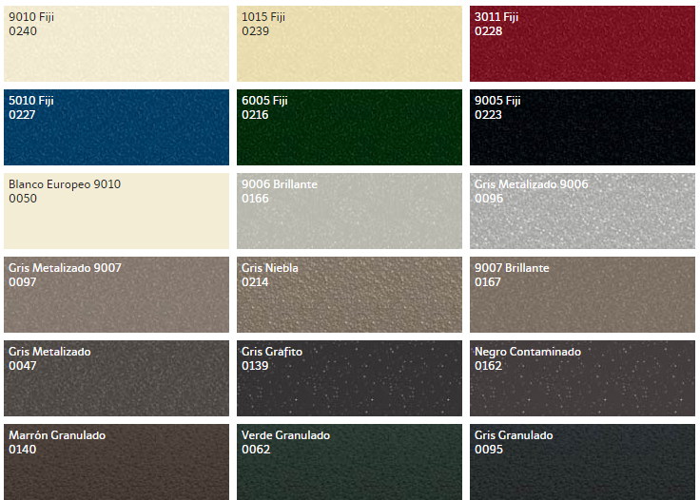This screenshot has height=500, width=700.
Task: Choose the 9006 Brillante 0166 swatch
Action: [x=350, y=211]
